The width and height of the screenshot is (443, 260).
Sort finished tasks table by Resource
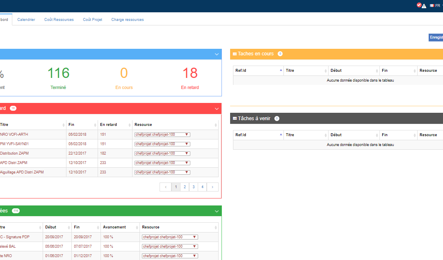(x=179, y=227)
